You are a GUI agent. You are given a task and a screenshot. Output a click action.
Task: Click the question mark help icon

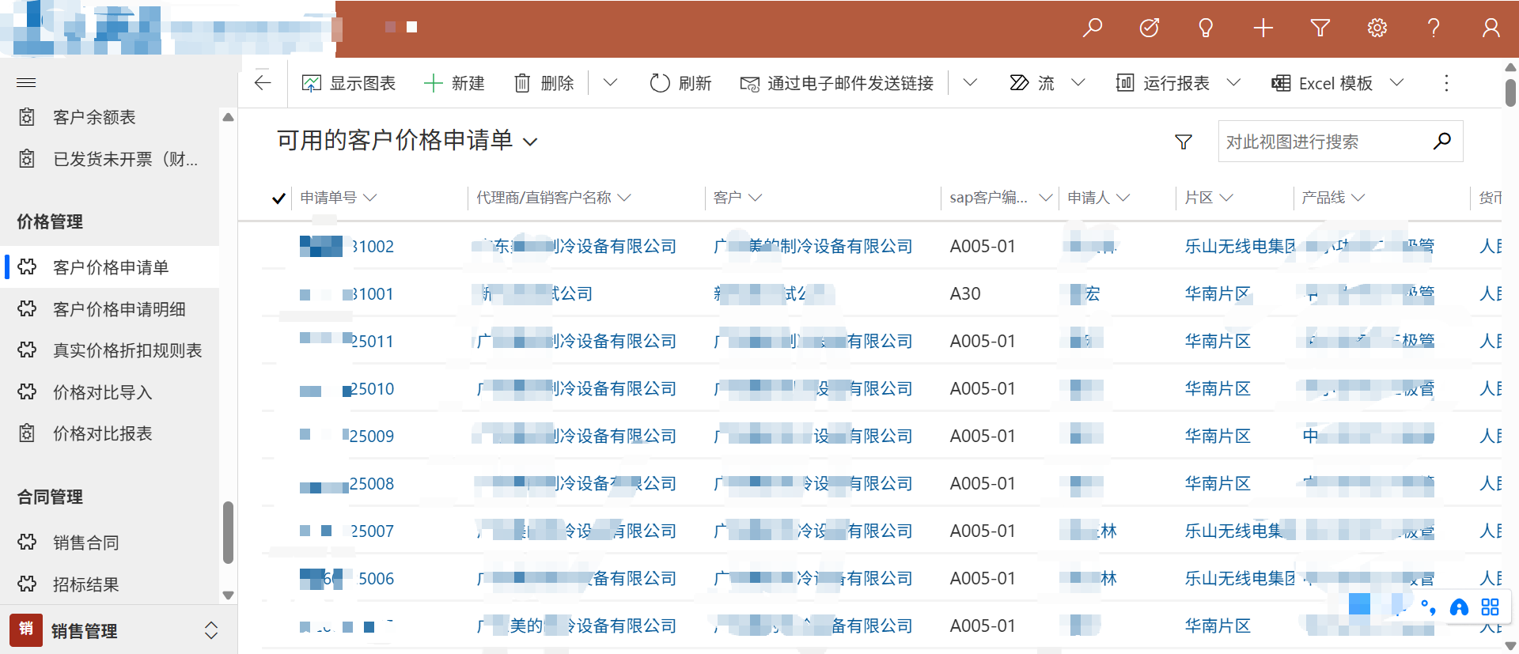pos(1434,28)
